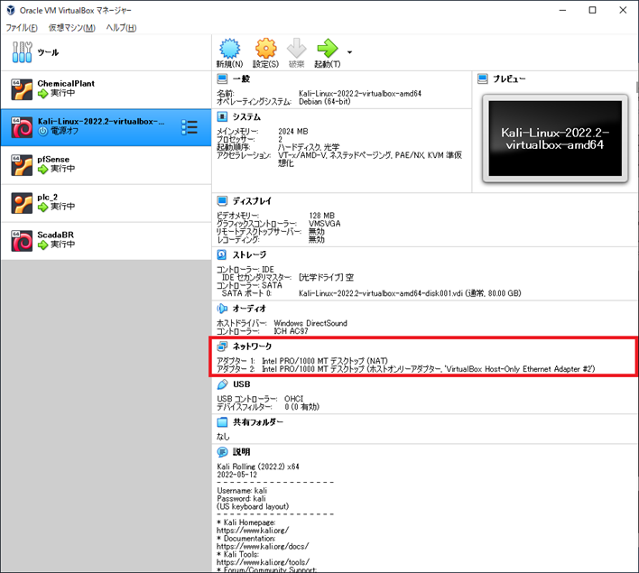Click the Kali-Linux preview thumbnail
The width and height of the screenshot is (639, 573).
pos(555,139)
